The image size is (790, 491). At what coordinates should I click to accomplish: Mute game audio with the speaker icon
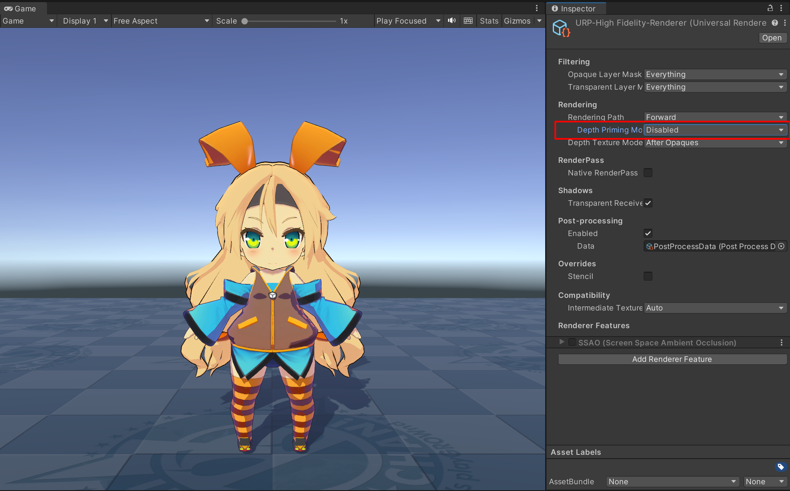(x=451, y=21)
